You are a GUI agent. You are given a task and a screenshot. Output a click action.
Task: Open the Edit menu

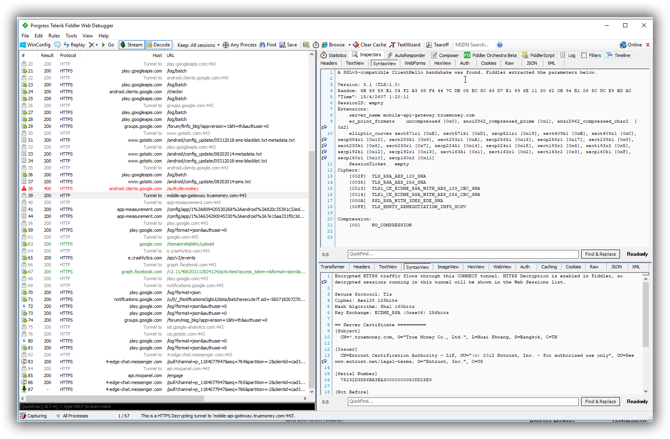pos(39,36)
